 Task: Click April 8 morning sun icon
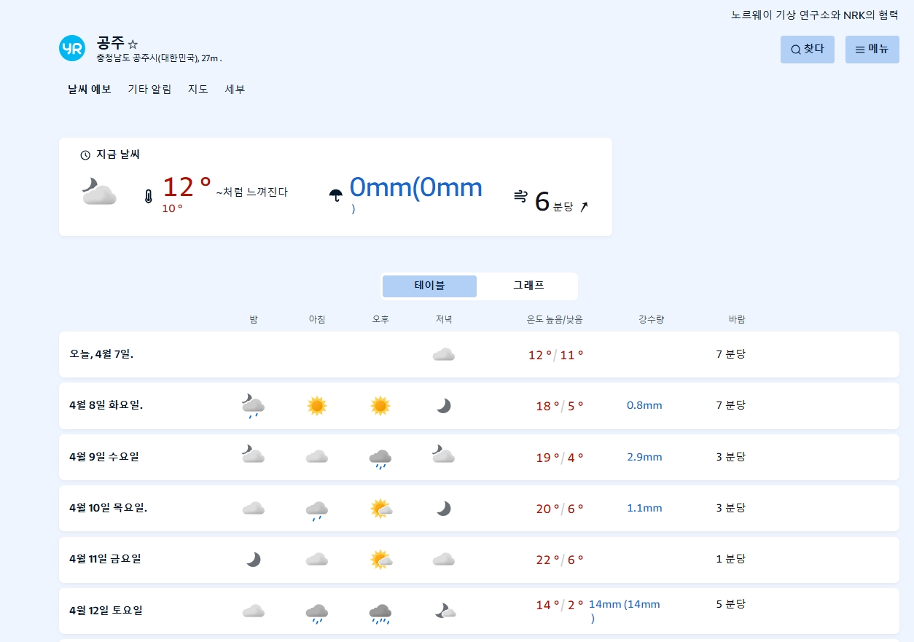[x=316, y=406]
